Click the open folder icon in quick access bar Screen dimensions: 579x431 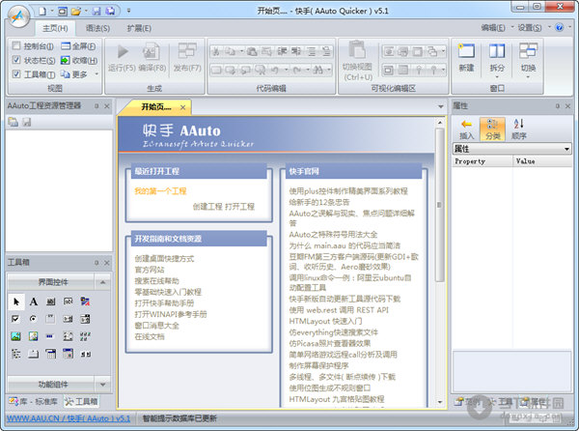[76, 12]
